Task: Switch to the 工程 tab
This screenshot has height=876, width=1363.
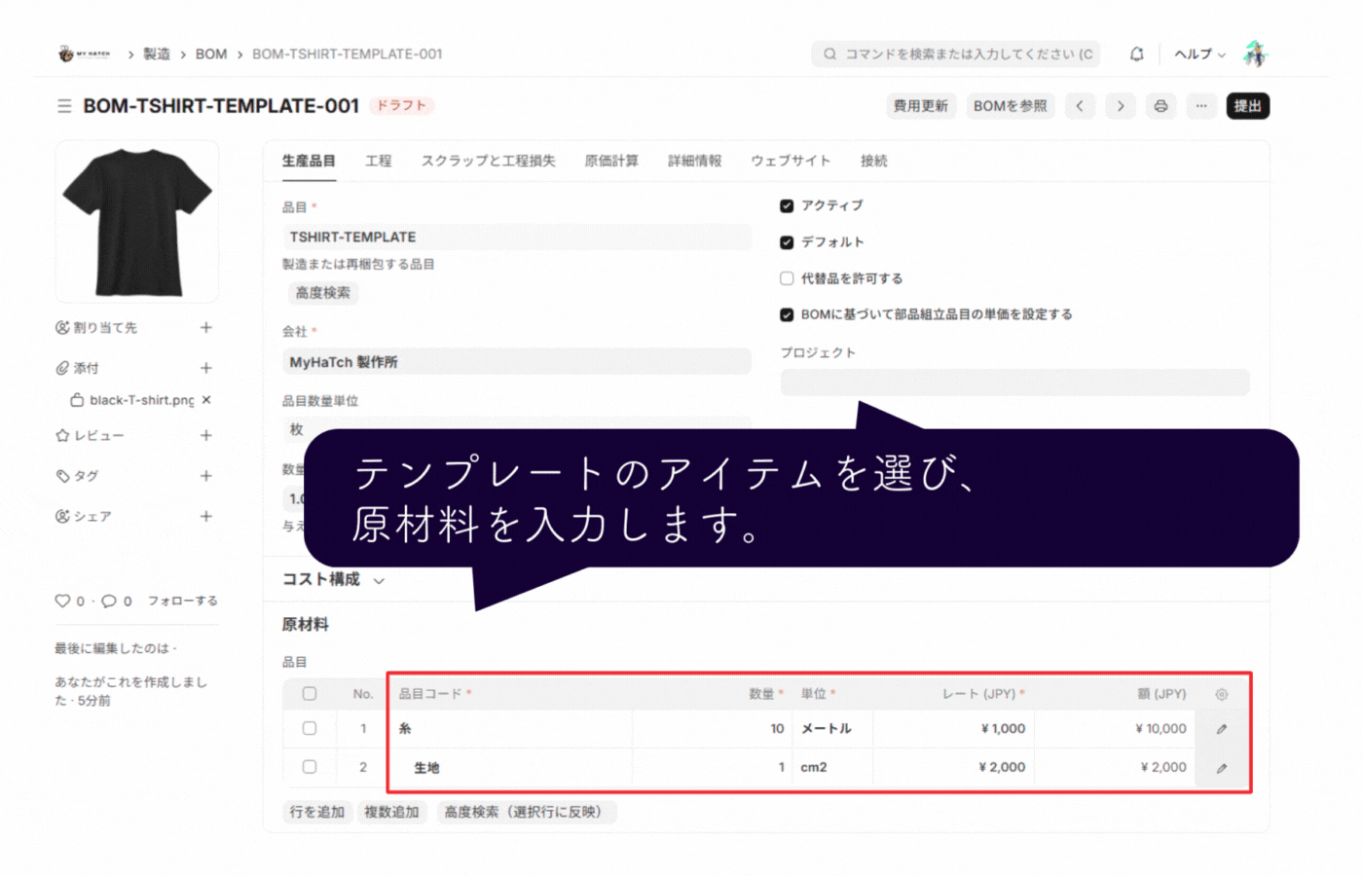Action: (379, 161)
